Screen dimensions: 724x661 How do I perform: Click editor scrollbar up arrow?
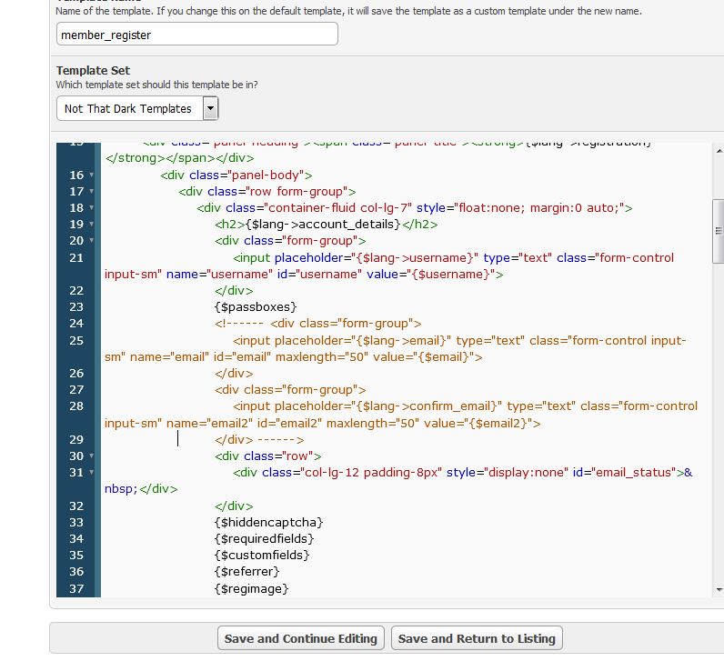(x=719, y=151)
